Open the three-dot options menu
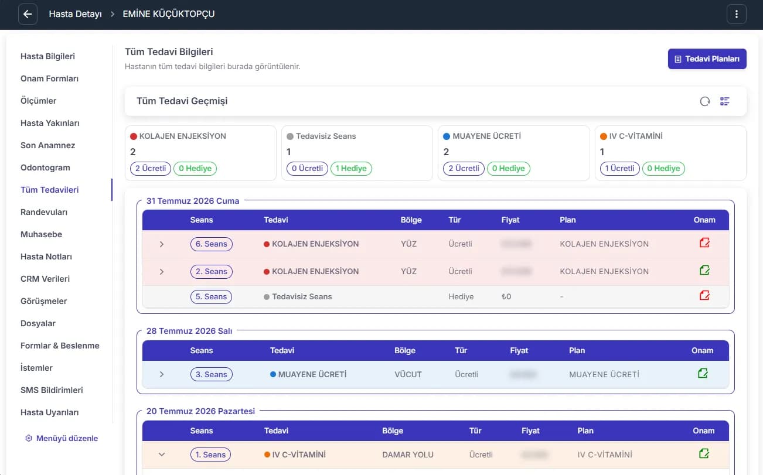The height and width of the screenshot is (475, 763). (x=737, y=14)
